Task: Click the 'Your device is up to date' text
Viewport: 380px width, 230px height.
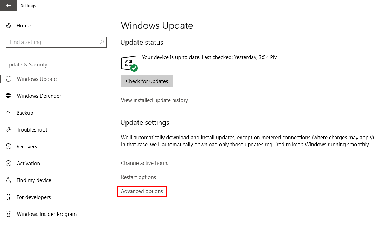Action: tap(210, 57)
